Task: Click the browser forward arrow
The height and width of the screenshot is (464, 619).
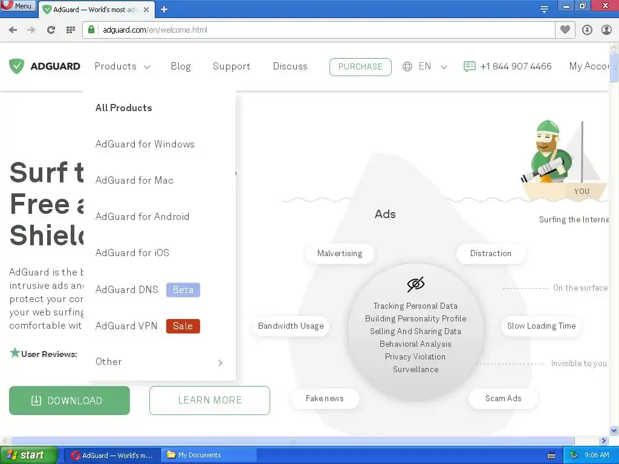Action: (31, 30)
